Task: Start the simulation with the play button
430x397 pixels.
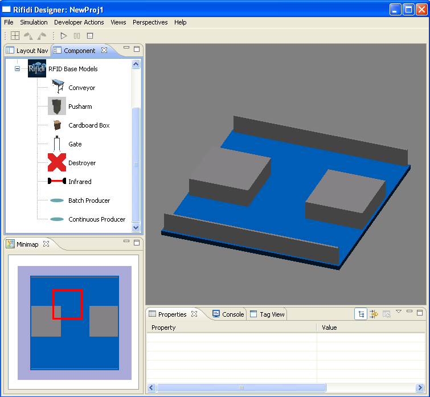Action: (64, 36)
